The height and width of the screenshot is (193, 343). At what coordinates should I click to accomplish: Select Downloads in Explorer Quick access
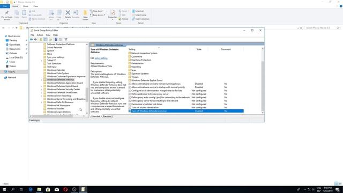(14, 44)
